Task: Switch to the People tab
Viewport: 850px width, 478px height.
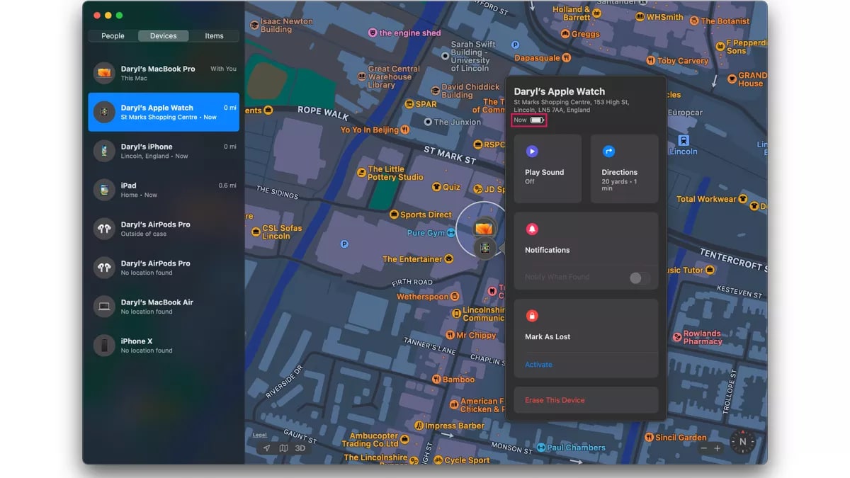Action: (113, 36)
